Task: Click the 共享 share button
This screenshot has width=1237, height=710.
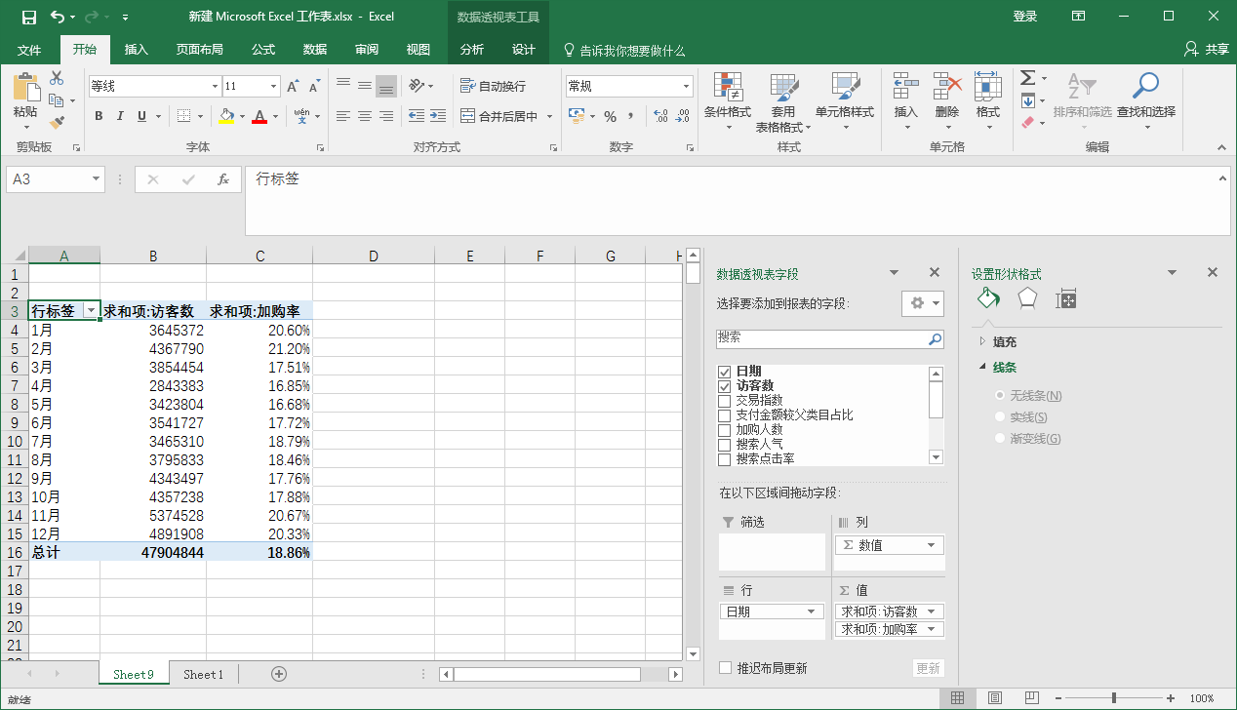Action: pyautogui.click(x=1206, y=50)
